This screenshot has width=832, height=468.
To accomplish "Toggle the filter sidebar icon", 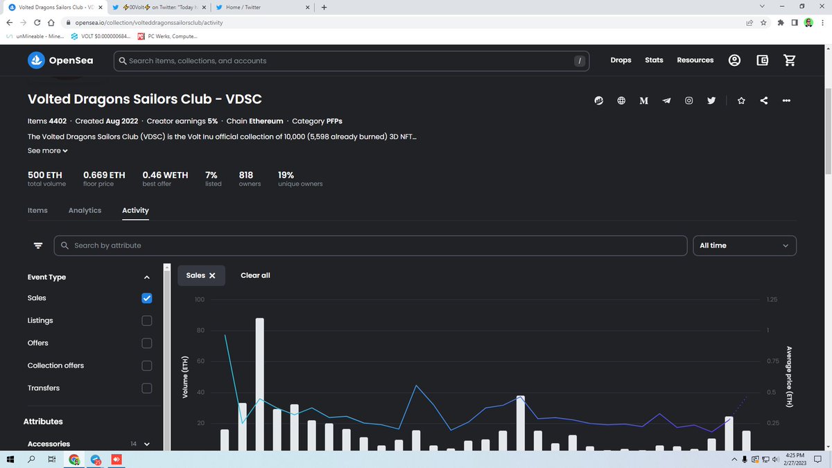I will 38,245.
